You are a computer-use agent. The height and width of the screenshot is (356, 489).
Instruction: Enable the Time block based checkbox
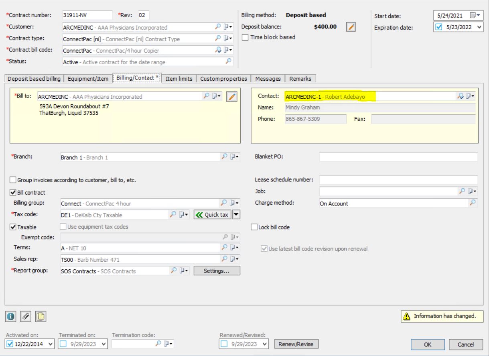[x=246, y=37]
